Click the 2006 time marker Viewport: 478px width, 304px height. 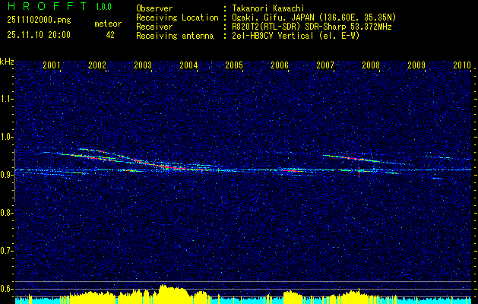point(280,65)
